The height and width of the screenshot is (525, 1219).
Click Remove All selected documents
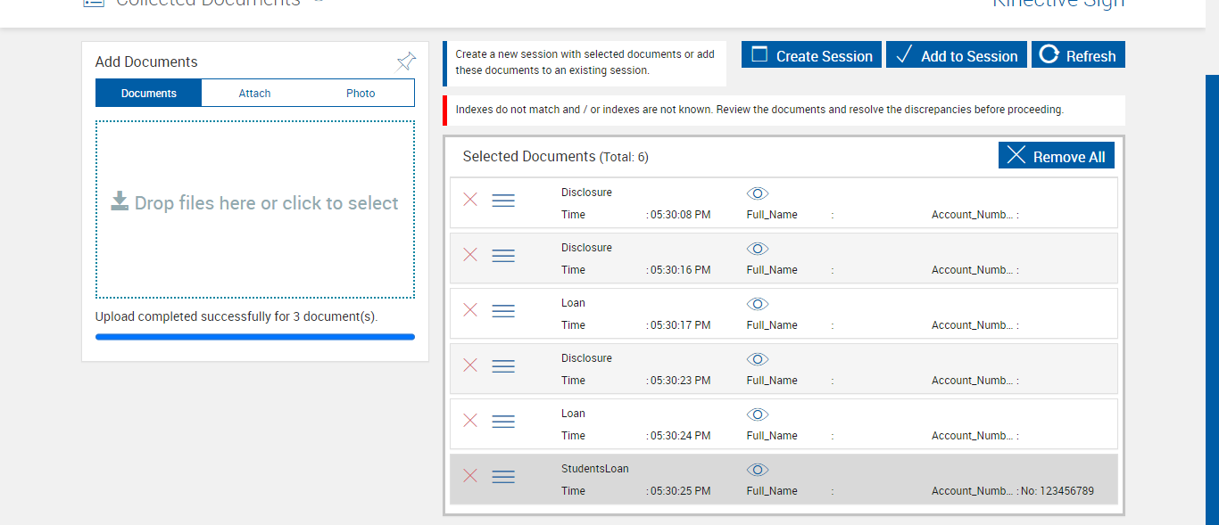click(x=1056, y=156)
